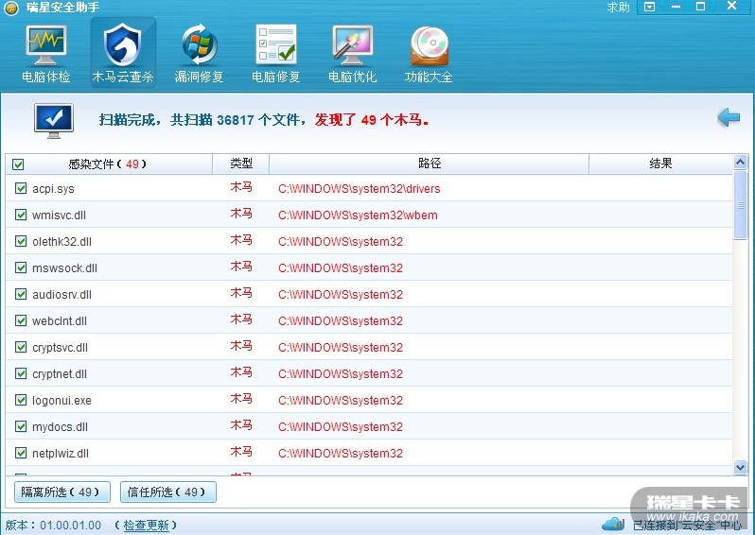The height and width of the screenshot is (535, 755).
Task: Uncheck the mydocs.dll checkbox
Action: point(21,426)
